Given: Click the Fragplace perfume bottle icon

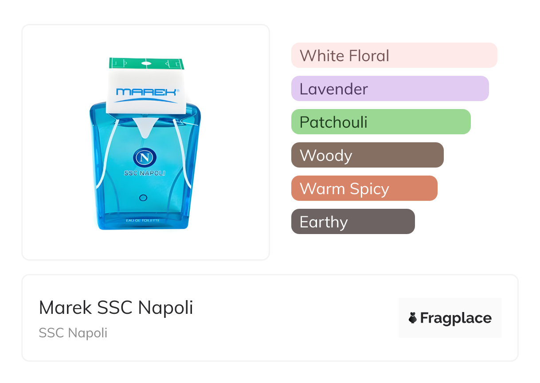Looking at the screenshot, I should [413, 318].
